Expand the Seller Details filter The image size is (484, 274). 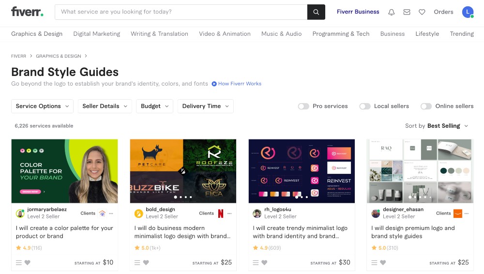point(105,107)
